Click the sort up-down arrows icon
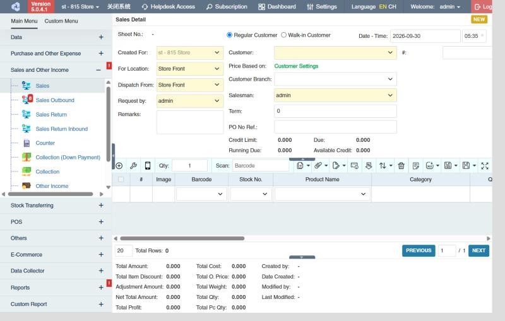Viewport: 505px width, 321px height. point(383,166)
